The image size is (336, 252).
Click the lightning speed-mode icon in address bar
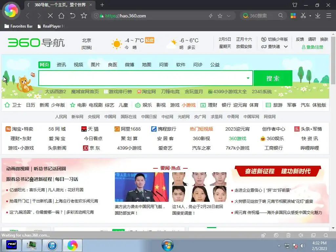[211, 16]
